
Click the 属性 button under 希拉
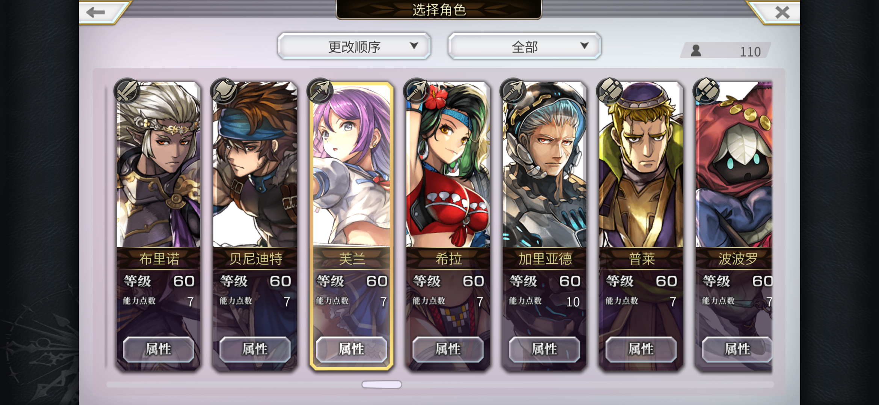[x=448, y=349]
